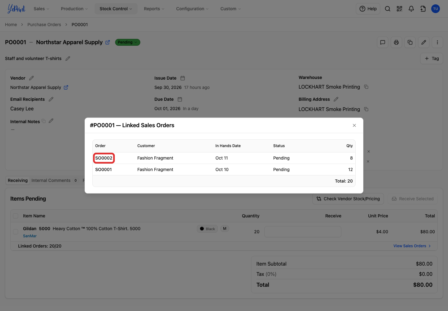Edit Internal Notes pencil icon
448x311 pixels.
point(51,121)
